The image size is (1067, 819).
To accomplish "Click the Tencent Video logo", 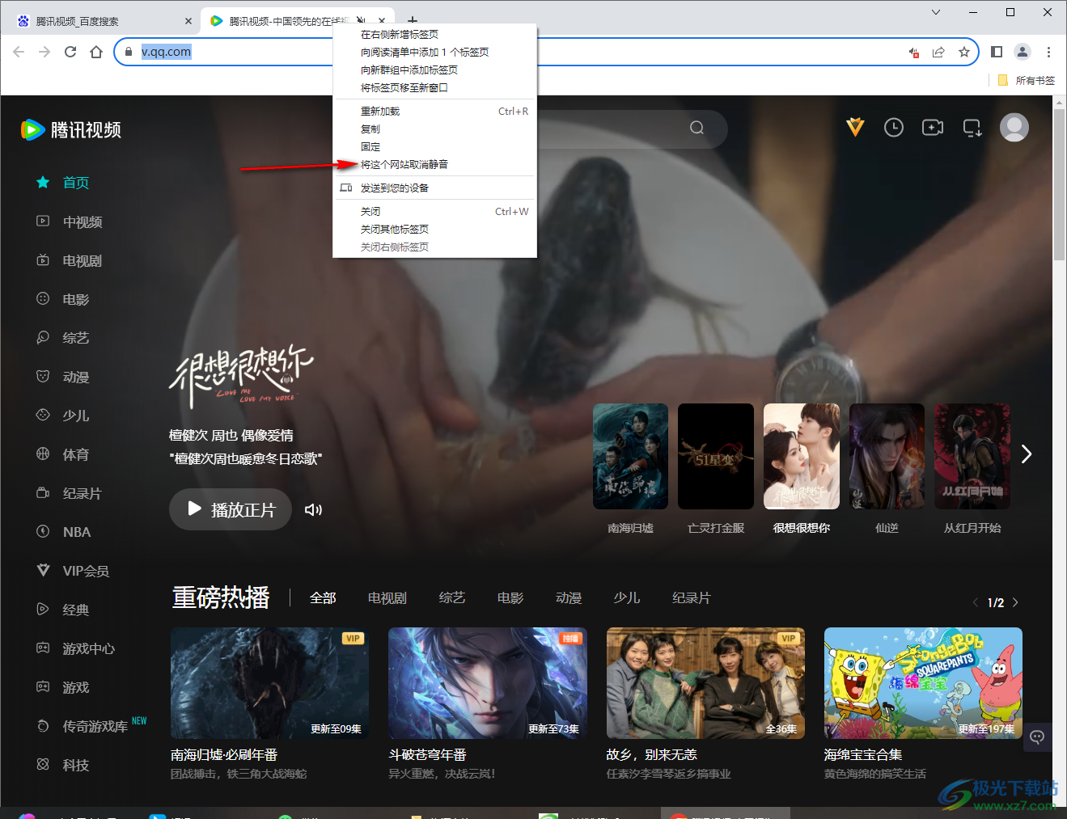I will (71, 129).
